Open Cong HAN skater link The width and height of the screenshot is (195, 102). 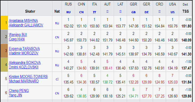(x=17, y=39)
